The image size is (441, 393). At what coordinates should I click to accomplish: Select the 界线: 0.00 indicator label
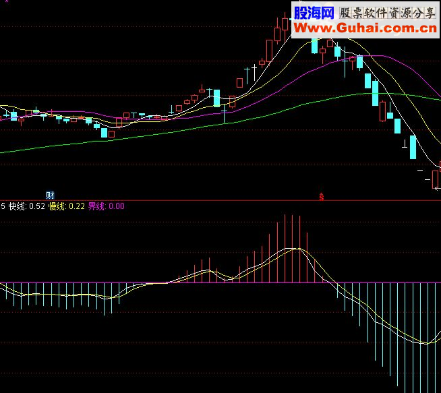pyautogui.click(x=107, y=206)
